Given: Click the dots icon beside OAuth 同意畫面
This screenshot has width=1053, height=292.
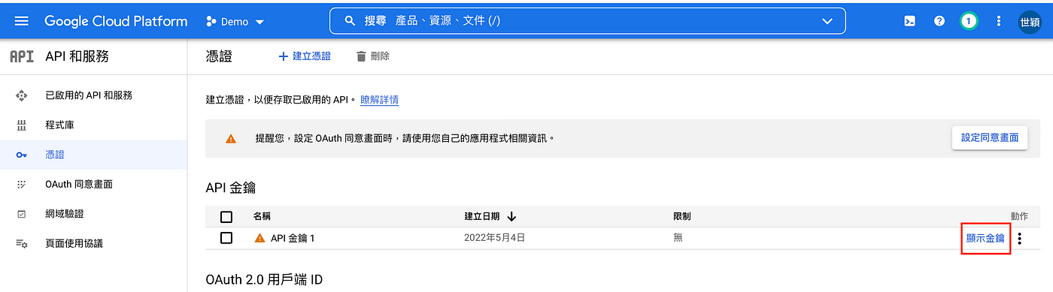Looking at the screenshot, I should click(22, 184).
